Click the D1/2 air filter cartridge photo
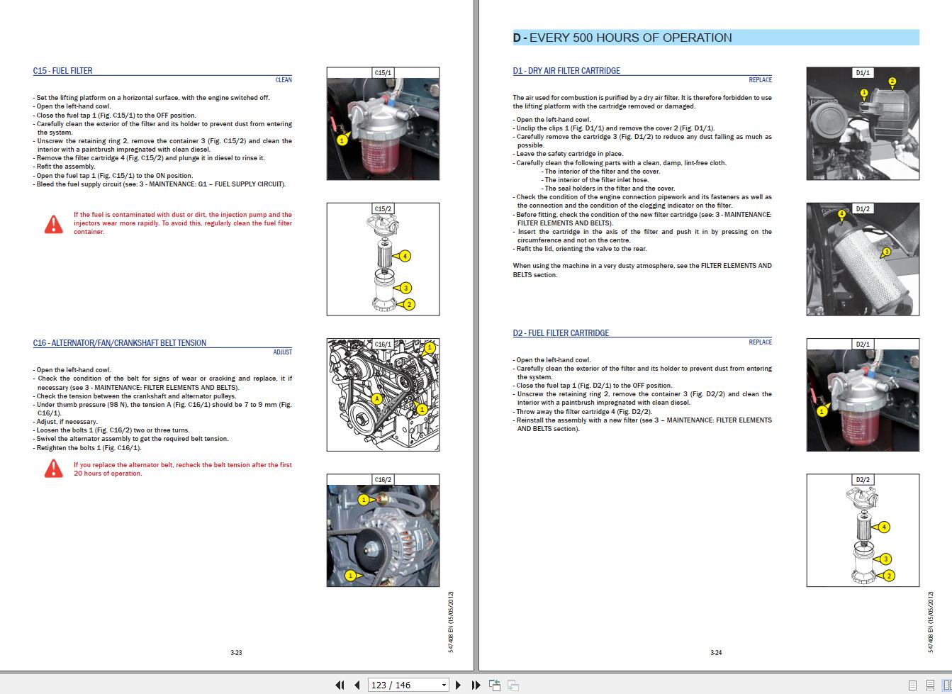The image size is (952, 694). 863,259
